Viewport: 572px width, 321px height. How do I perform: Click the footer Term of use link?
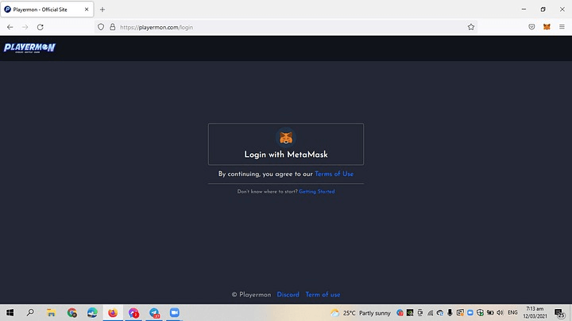pos(323,294)
